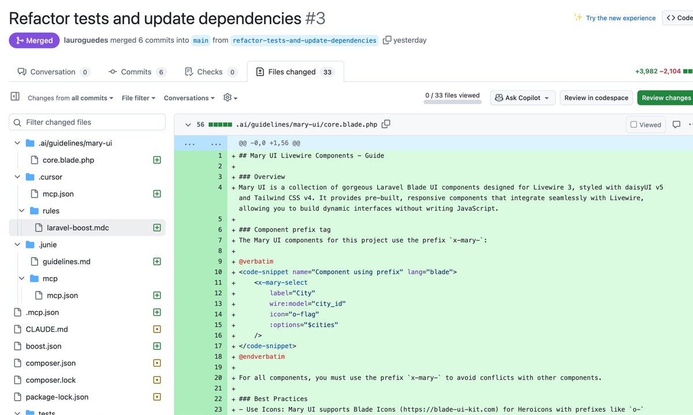Open the Ask Copilot dropdown arrow
Screen dimensions: 693x415
point(546,98)
